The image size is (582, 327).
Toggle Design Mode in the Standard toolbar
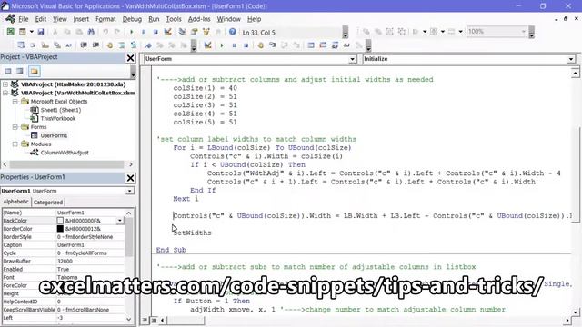(x=167, y=32)
